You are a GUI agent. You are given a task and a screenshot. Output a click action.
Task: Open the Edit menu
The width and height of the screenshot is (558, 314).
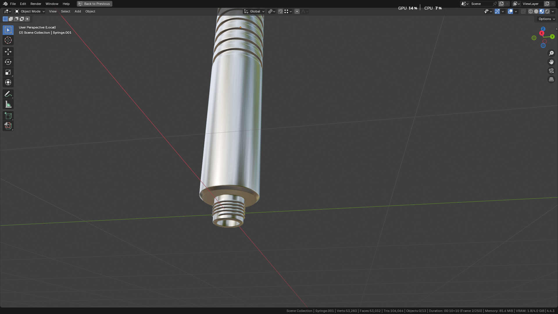point(23,4)
